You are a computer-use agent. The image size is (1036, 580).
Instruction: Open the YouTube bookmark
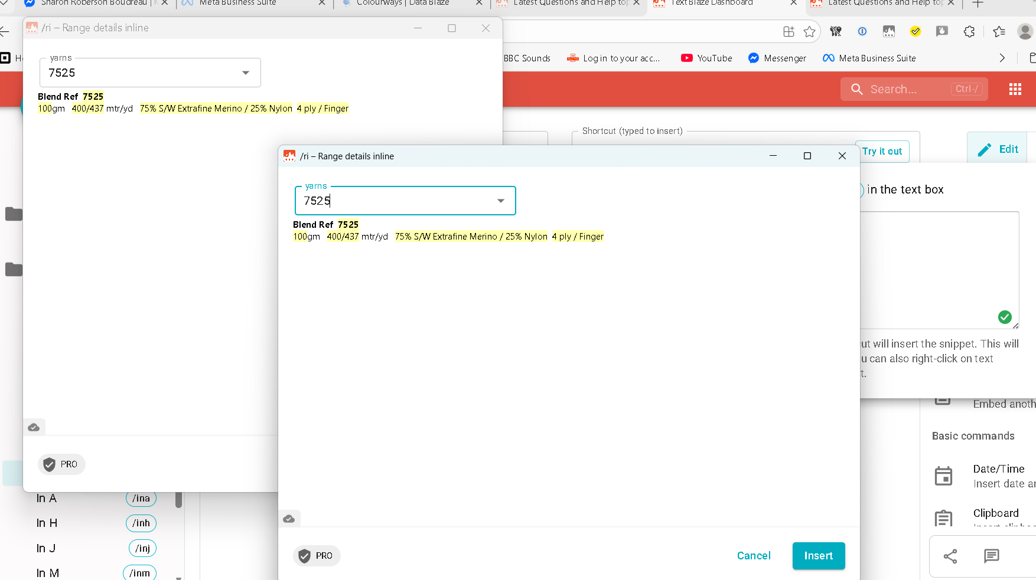point(706,58)
